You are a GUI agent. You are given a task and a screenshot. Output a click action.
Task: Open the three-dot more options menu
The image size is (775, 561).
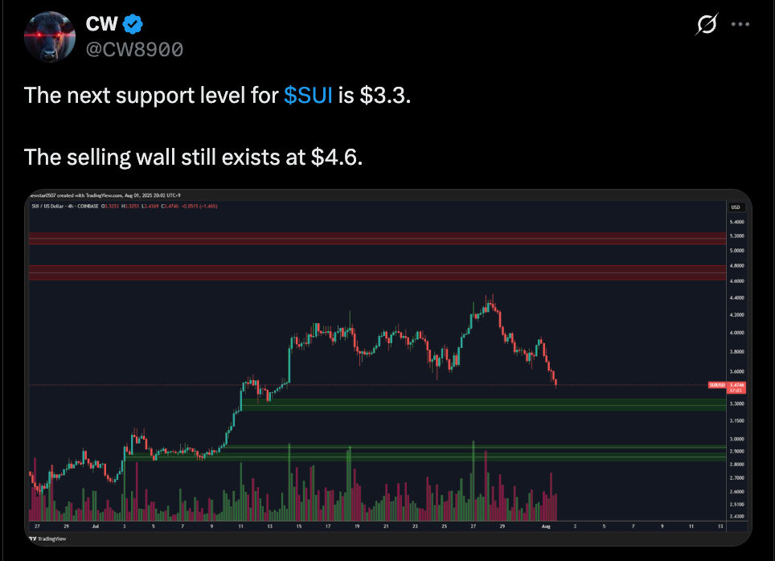coord(740,24)
